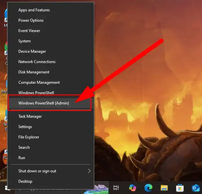Launch Event Viewer
This screenshot has height=194, width=202.
51,31
